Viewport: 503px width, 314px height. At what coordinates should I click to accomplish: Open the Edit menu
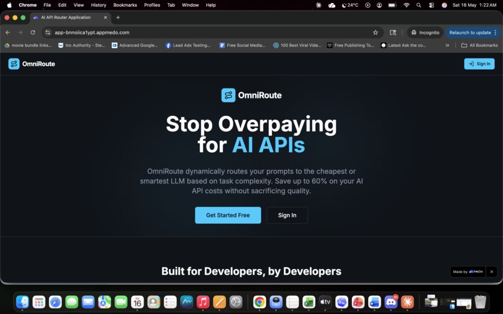coord(62,5)
